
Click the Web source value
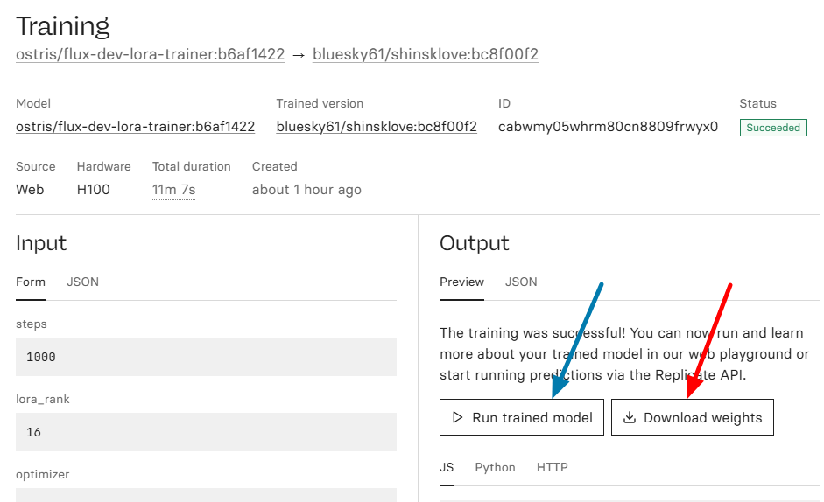30,190
